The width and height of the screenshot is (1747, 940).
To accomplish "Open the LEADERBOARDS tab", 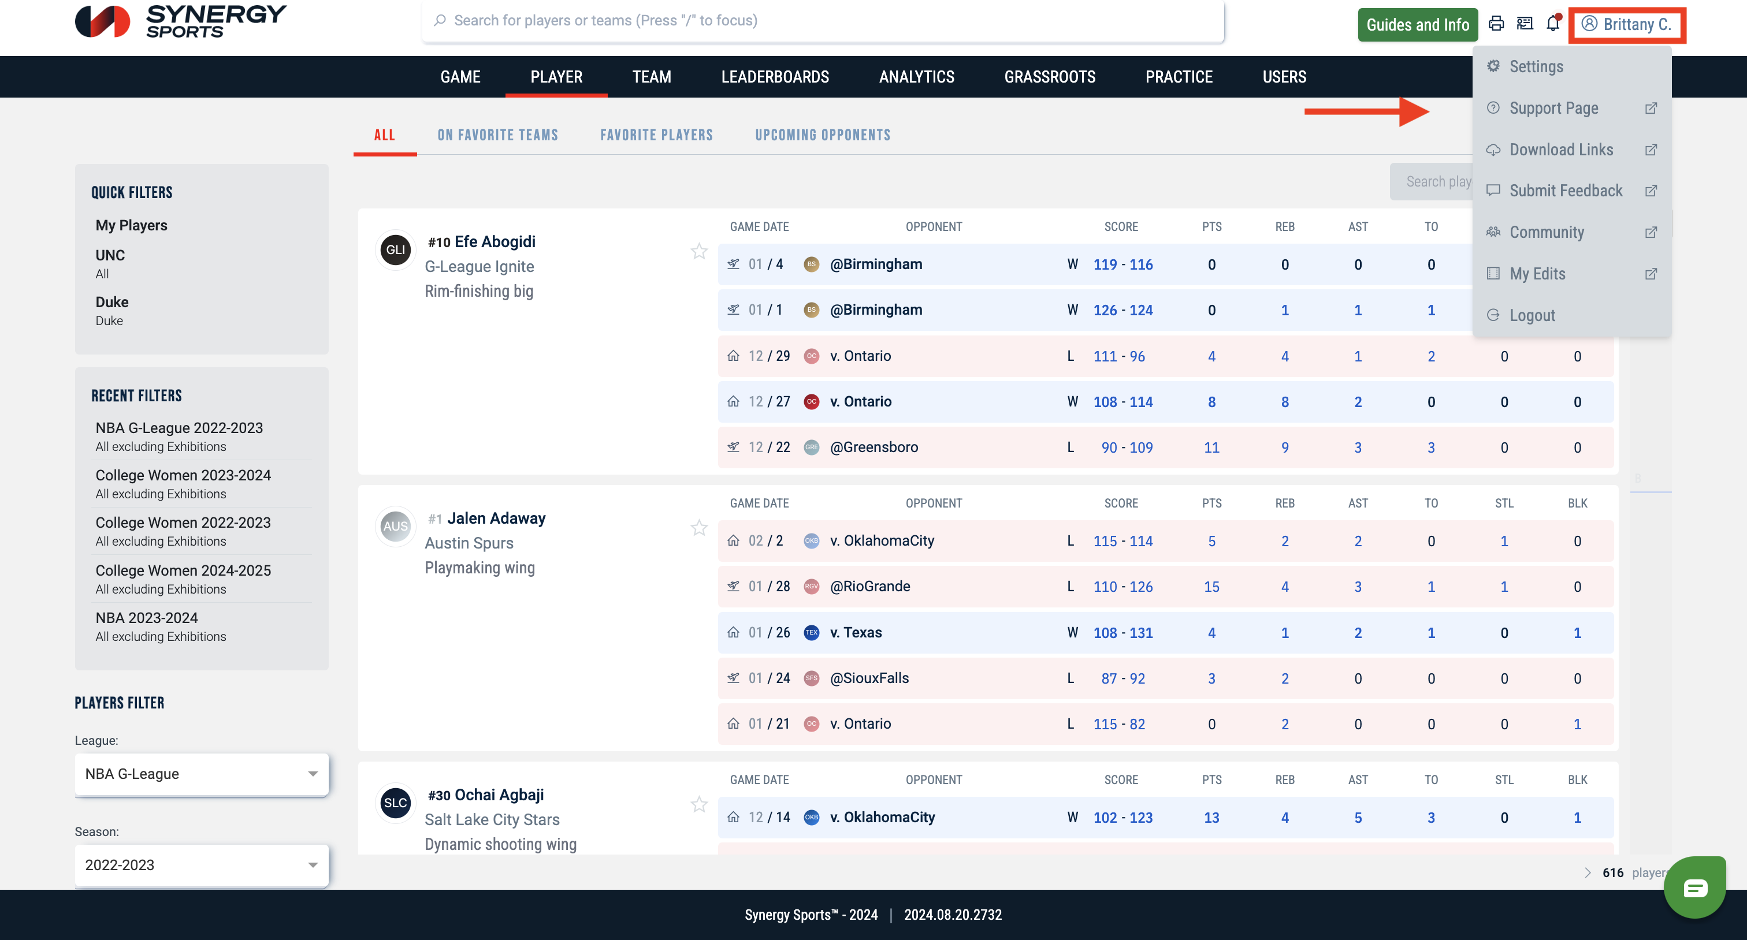I will [775, 77].
